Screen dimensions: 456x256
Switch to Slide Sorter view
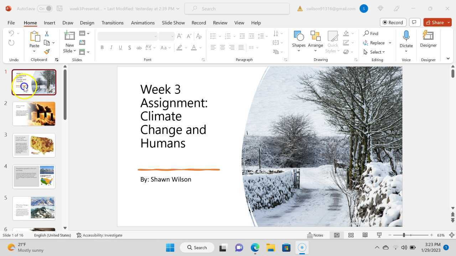pyautogui.click(x=351, y=235)
